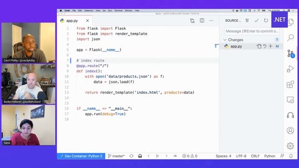Click the Wi-Fi icon in macOS menu bar
Screen dimensions: 299x168
259,10
